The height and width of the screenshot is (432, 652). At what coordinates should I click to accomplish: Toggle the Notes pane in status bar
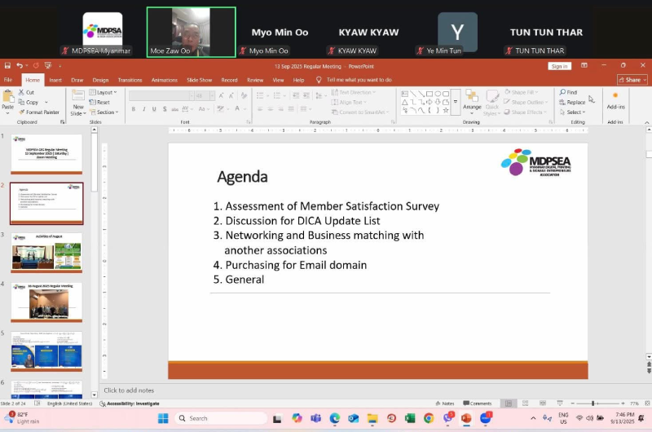pyautogui.click(x=445, y=403)
